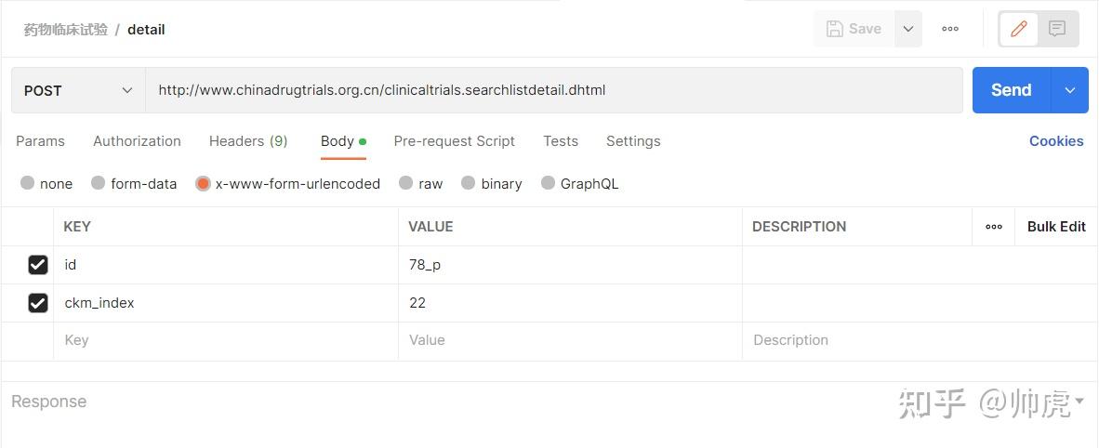Expand the Send button dropdown arrow

click(x=1070, y=90)
